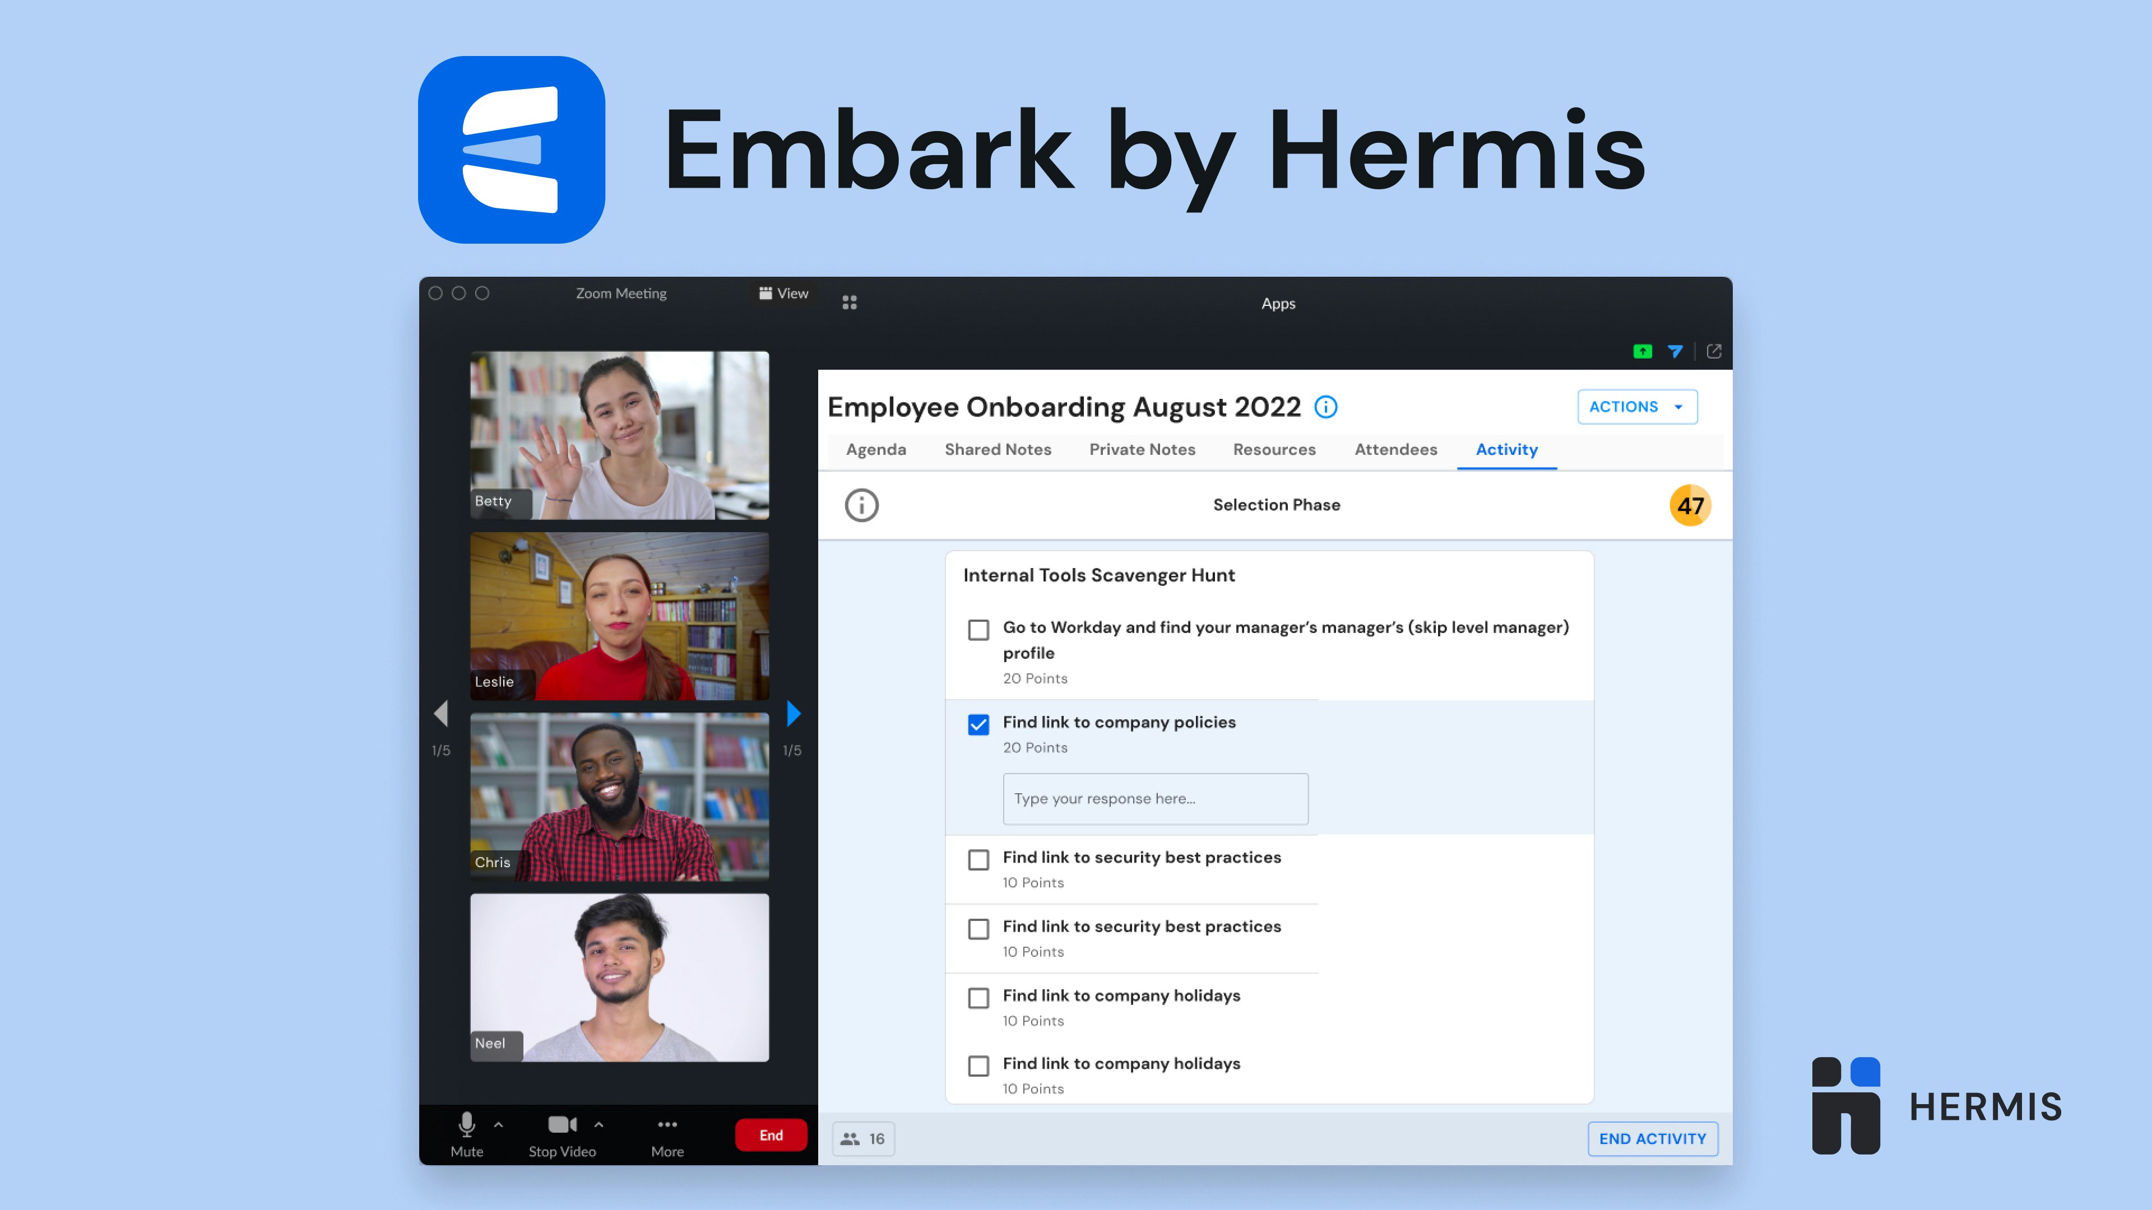Click the blue filter funnel icon

pyautogui.click(x=1675, y=352)
